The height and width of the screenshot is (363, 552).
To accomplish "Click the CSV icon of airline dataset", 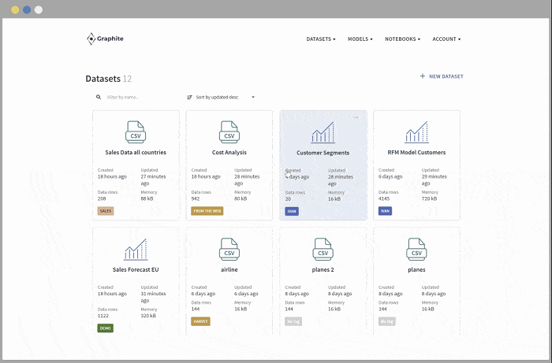I will point(229,249).
